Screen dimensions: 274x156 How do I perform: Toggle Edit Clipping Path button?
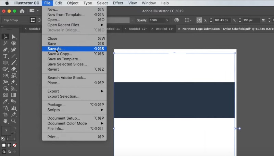(x=33, y=20)
